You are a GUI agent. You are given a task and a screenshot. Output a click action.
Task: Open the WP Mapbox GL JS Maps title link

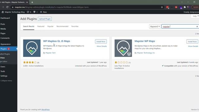click(x=57, y=41)
